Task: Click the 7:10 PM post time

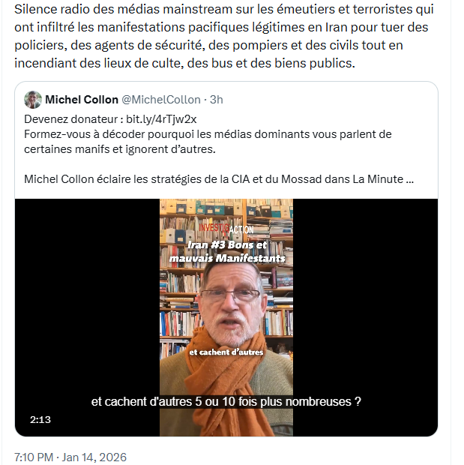Action: pyautogui.click(x=34, y=457)
